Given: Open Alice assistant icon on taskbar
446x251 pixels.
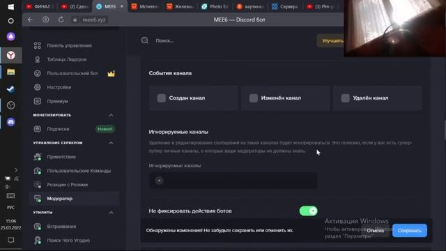Looking at the screenshot, I should 11,37.
